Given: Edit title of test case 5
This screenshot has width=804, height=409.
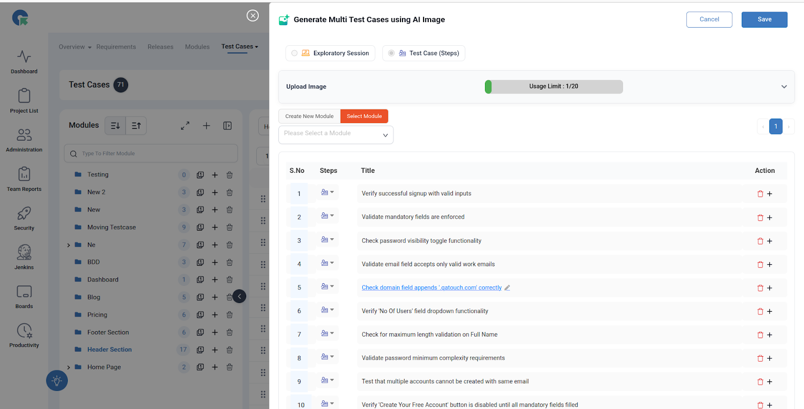Looking at the screenshot, I should [508, 288].
